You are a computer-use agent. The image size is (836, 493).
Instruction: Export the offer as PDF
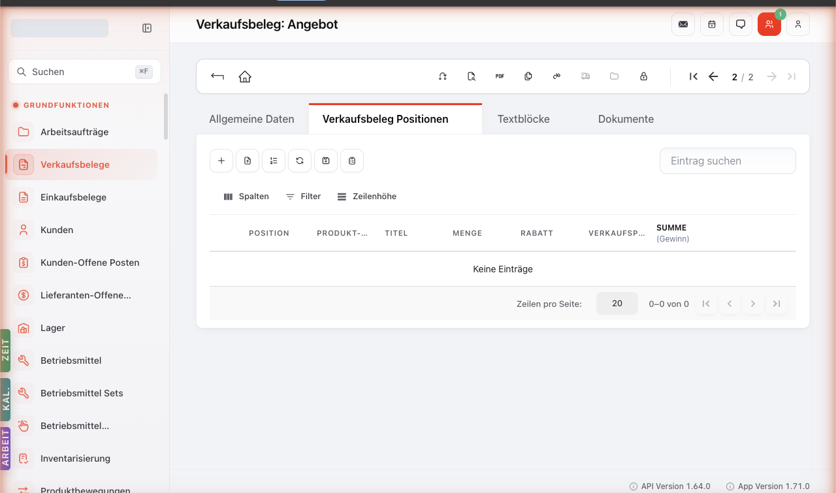tap(500, 76)
